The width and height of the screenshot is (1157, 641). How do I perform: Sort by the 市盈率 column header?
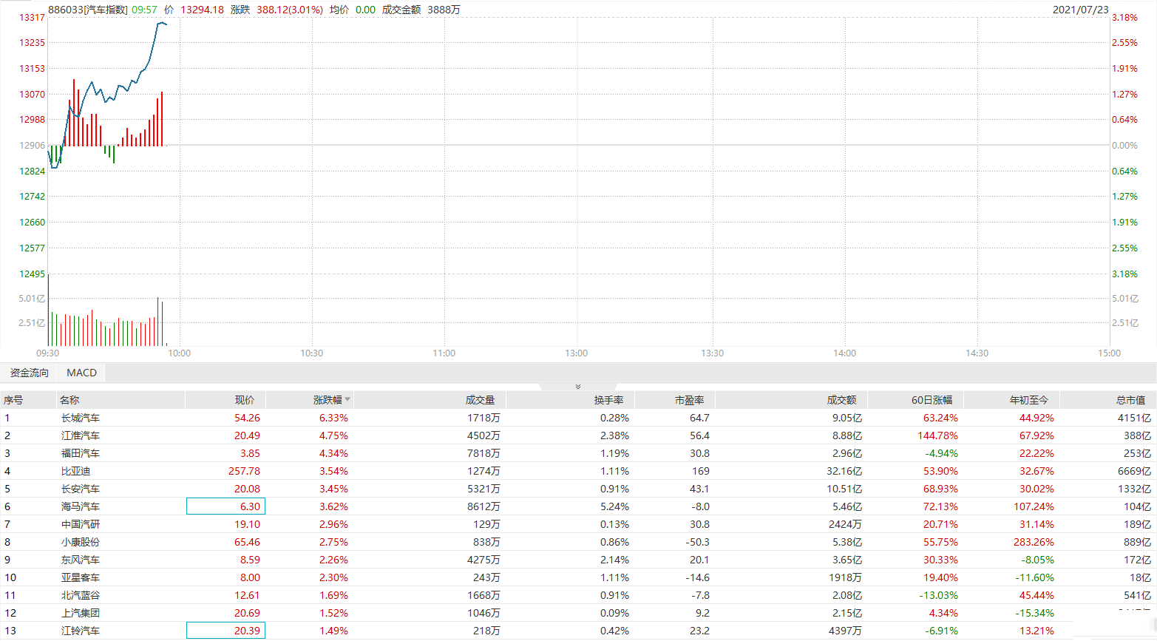(x=690, y=400)
